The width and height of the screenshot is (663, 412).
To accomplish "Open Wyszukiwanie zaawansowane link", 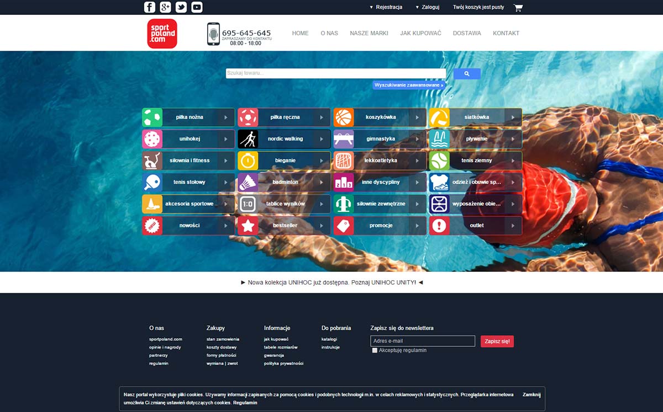I will (409, 85).
